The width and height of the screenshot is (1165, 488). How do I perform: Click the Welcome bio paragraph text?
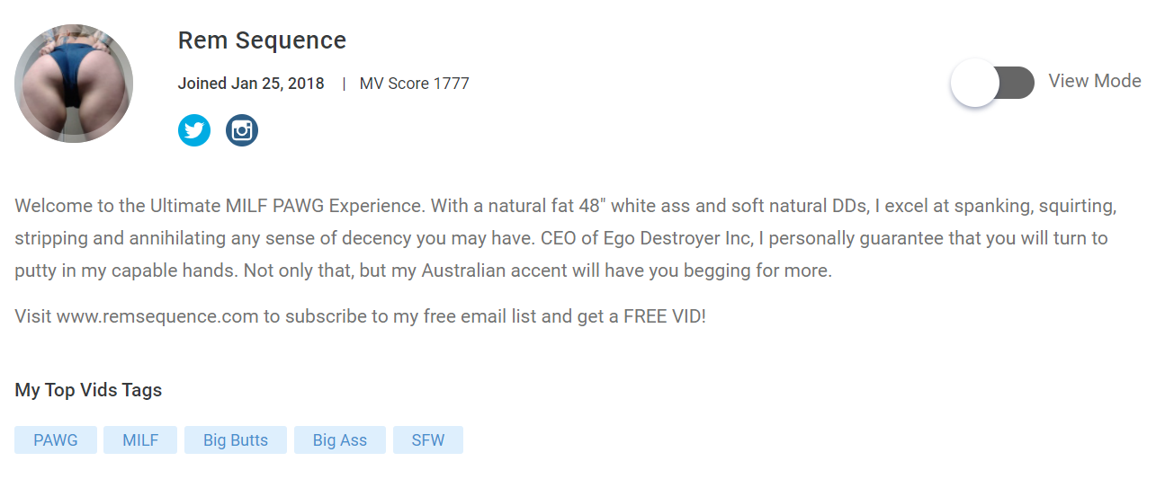(566, 238)
